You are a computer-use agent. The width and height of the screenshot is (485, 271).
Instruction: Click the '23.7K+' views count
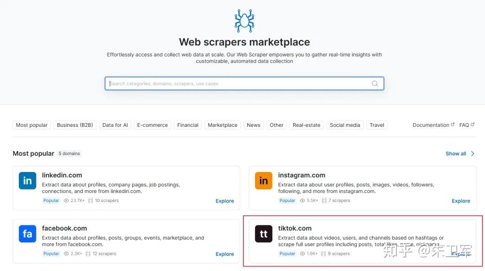click(77, 200)
